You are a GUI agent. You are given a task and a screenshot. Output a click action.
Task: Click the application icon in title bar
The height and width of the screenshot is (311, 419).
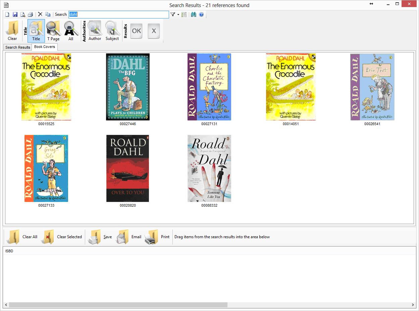point(6,5)
